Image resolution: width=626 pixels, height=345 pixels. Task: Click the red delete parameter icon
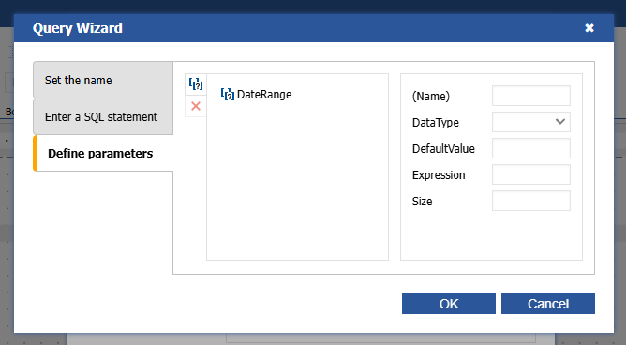coord(196,106)
